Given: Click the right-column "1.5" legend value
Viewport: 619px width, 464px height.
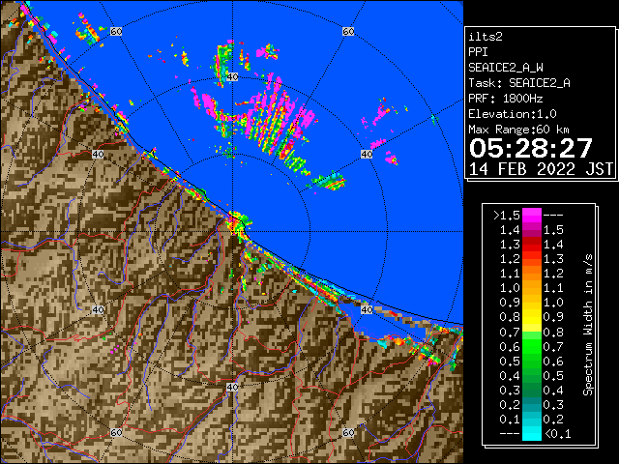Looking at the screenshot, I should [553, 230].
